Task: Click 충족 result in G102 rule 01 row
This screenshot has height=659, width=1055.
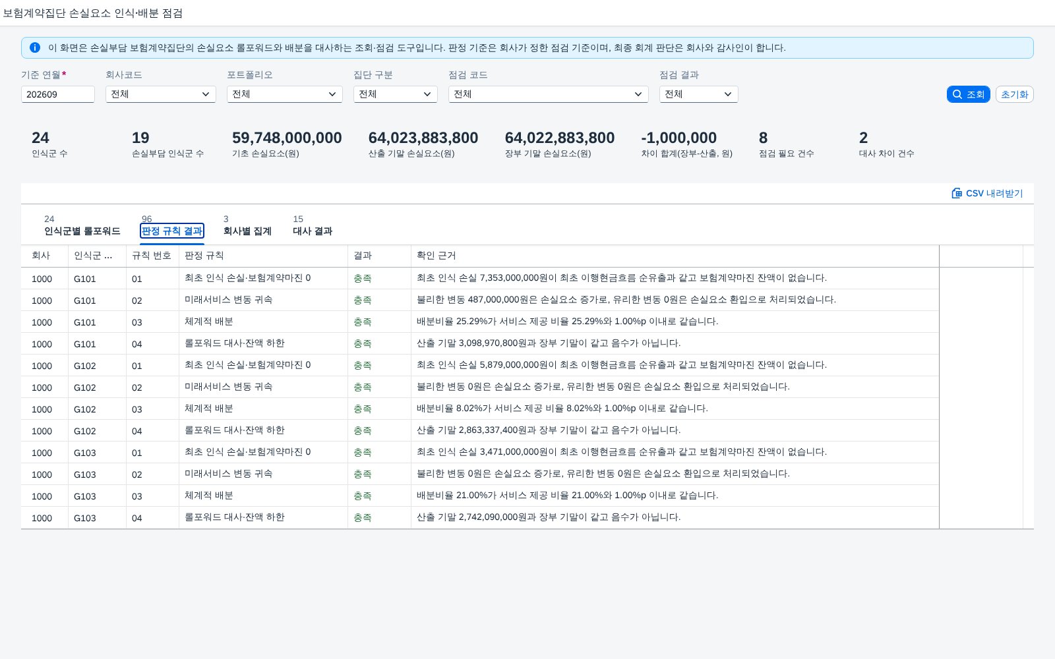Action: click(x=363, y=365)
